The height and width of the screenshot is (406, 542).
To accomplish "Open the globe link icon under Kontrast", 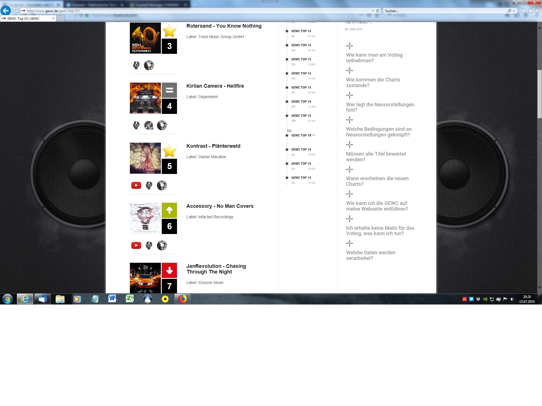I will (x=162, y=185).
